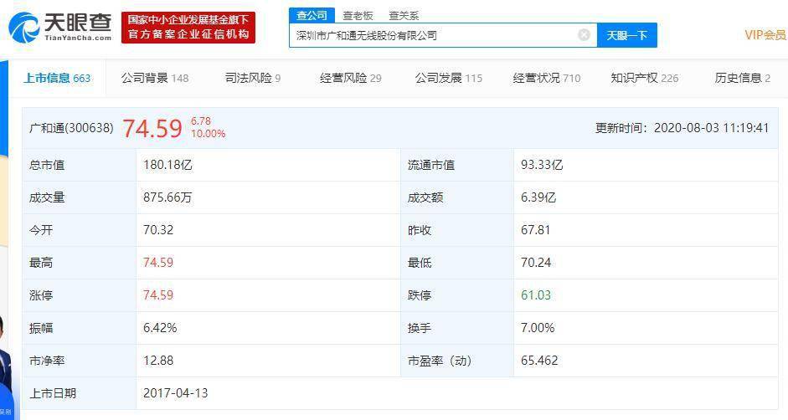Click the 最低 label

420,263
